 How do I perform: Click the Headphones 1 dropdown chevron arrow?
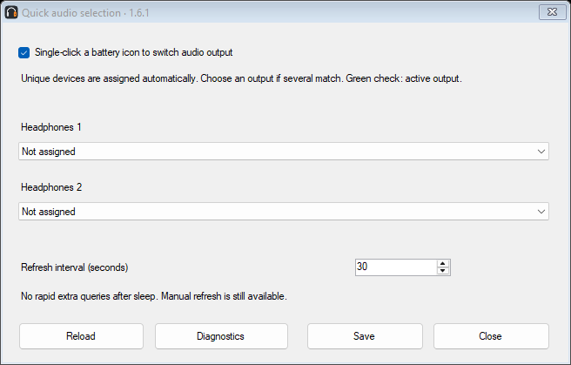point(541,152)
